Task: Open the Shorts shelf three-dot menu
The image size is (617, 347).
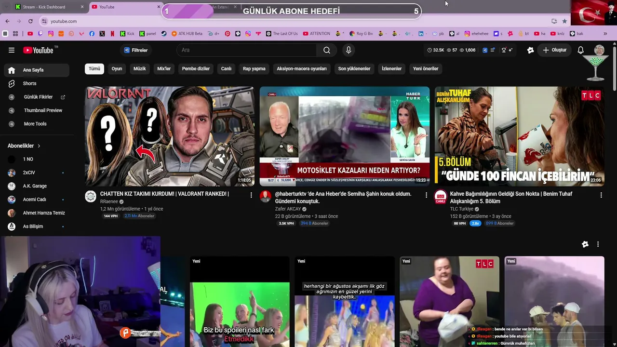Action: (598, 244)
